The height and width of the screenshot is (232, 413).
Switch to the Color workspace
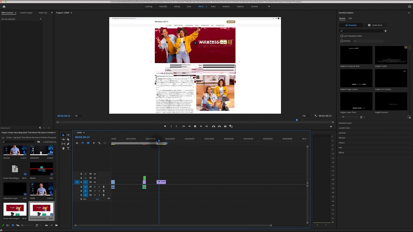189,6
